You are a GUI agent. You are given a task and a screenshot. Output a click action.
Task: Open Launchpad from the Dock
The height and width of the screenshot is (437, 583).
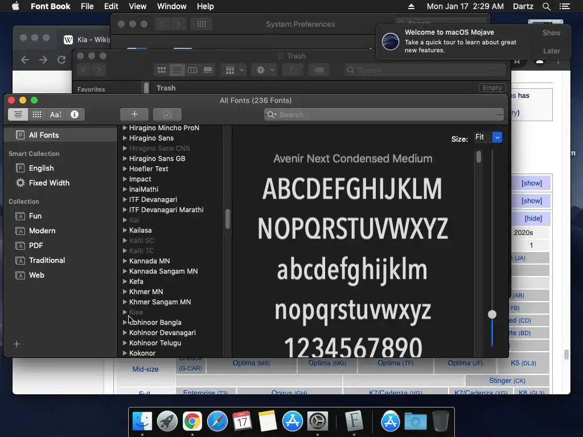pos(167,421)
